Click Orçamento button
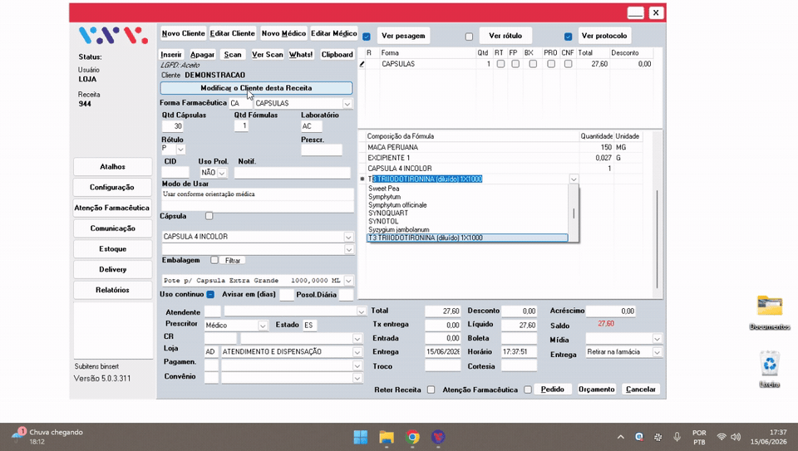798x451 pixels. pos(597,390)
